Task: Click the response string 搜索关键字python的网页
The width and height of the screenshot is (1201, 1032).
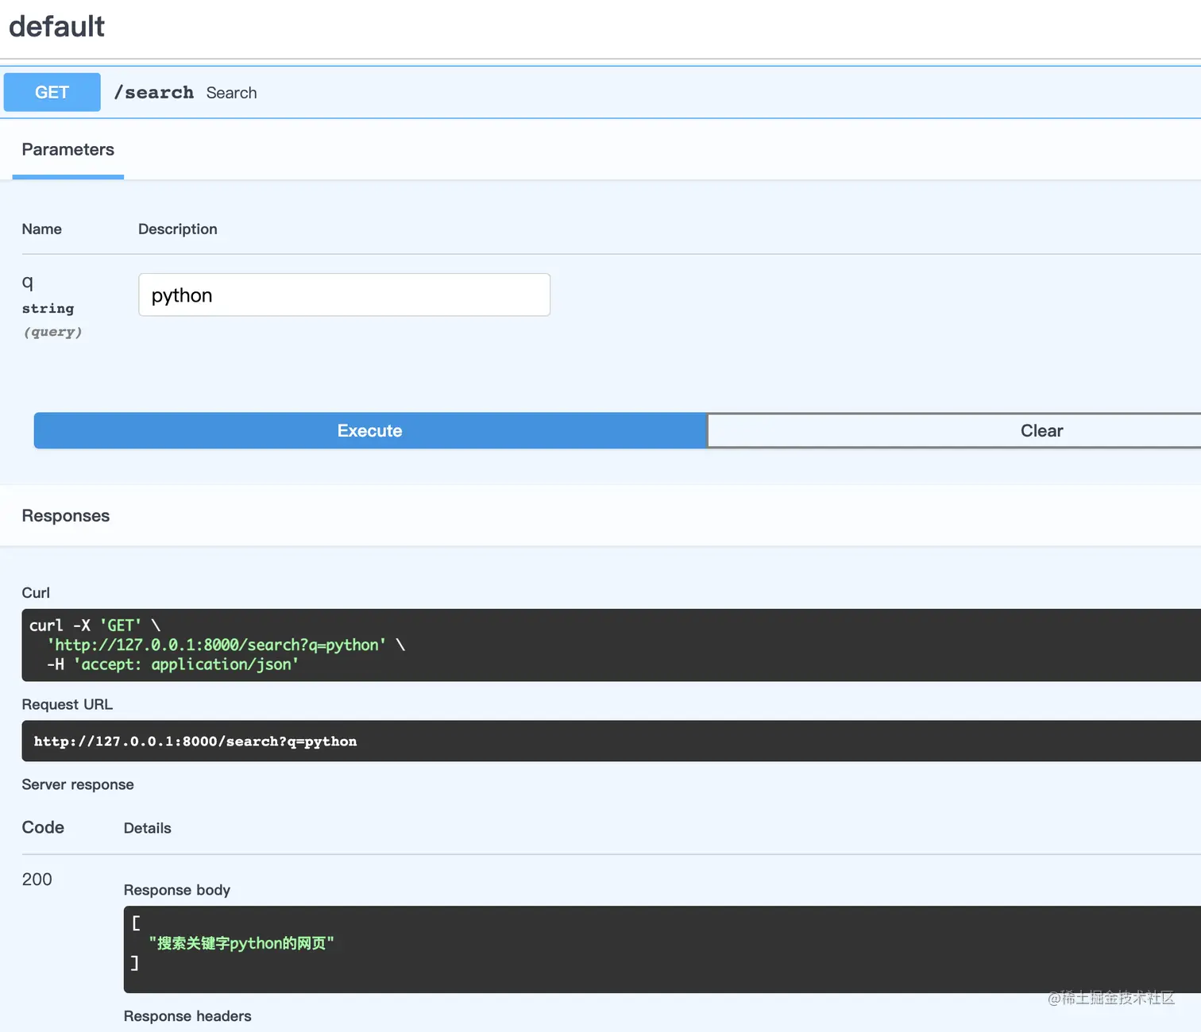Action: click(241, 943)
